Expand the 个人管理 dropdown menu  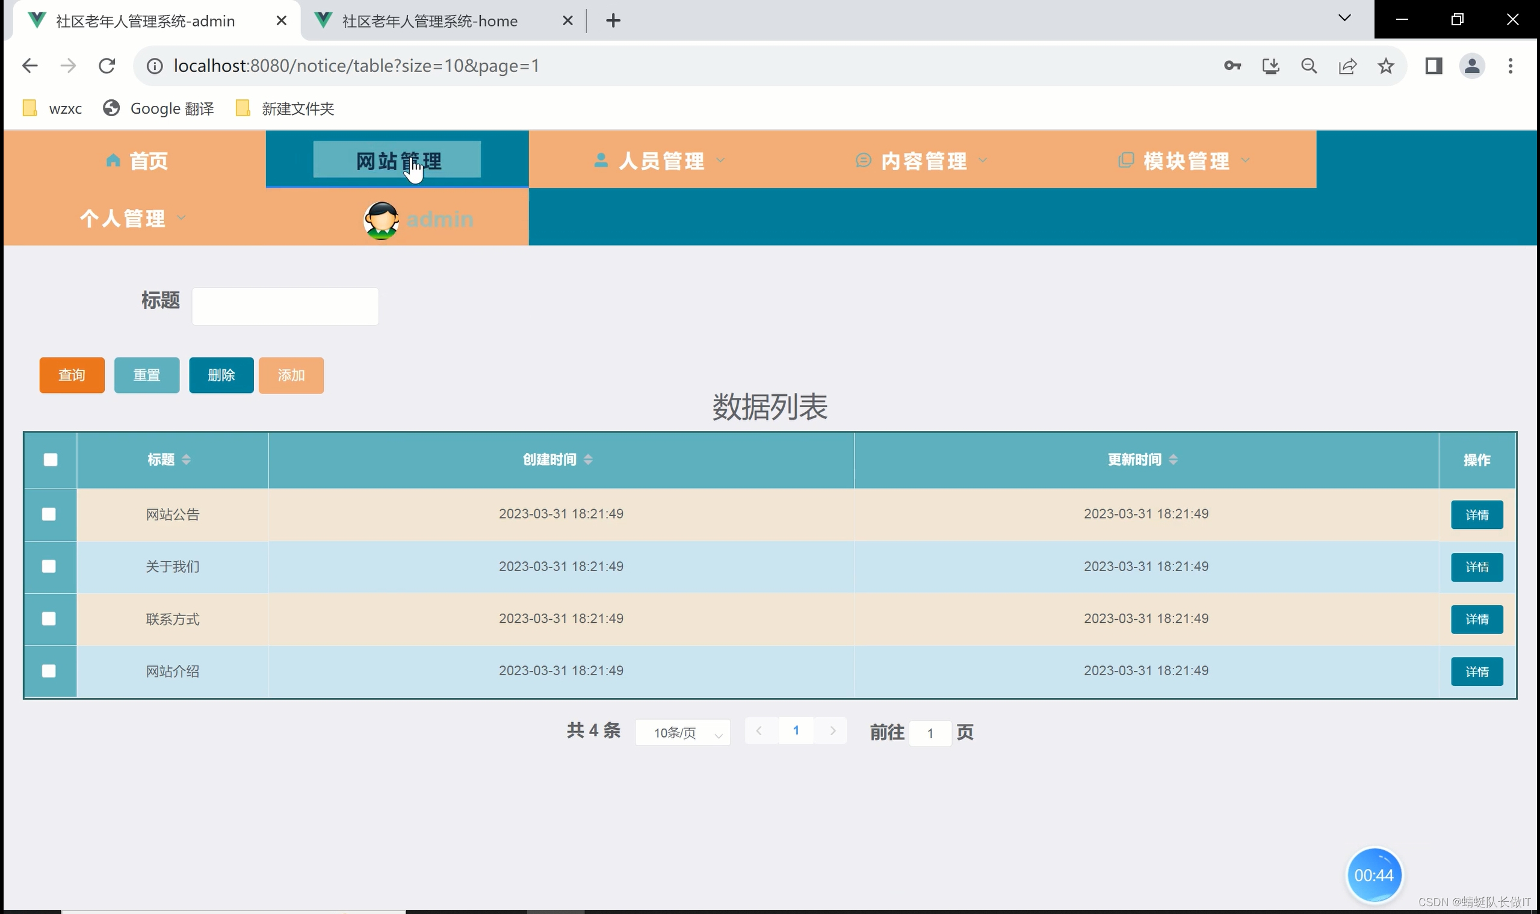click(131, 218)
